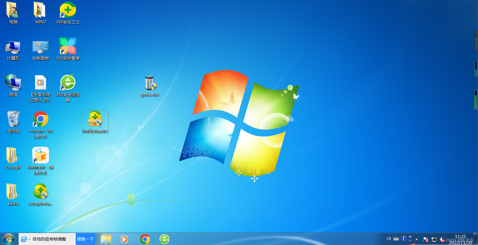Open the kuwo folder on desktop
This screenshot has width=478, height=245.
click(x=13, y=195)
